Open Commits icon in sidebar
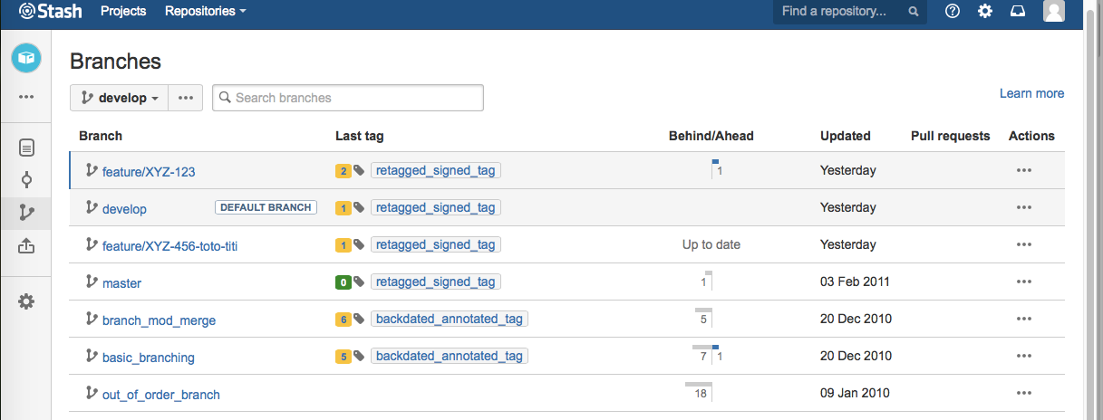Image resolution: width=1103 pixels, height=420 pixels. (x=26, y=179)
